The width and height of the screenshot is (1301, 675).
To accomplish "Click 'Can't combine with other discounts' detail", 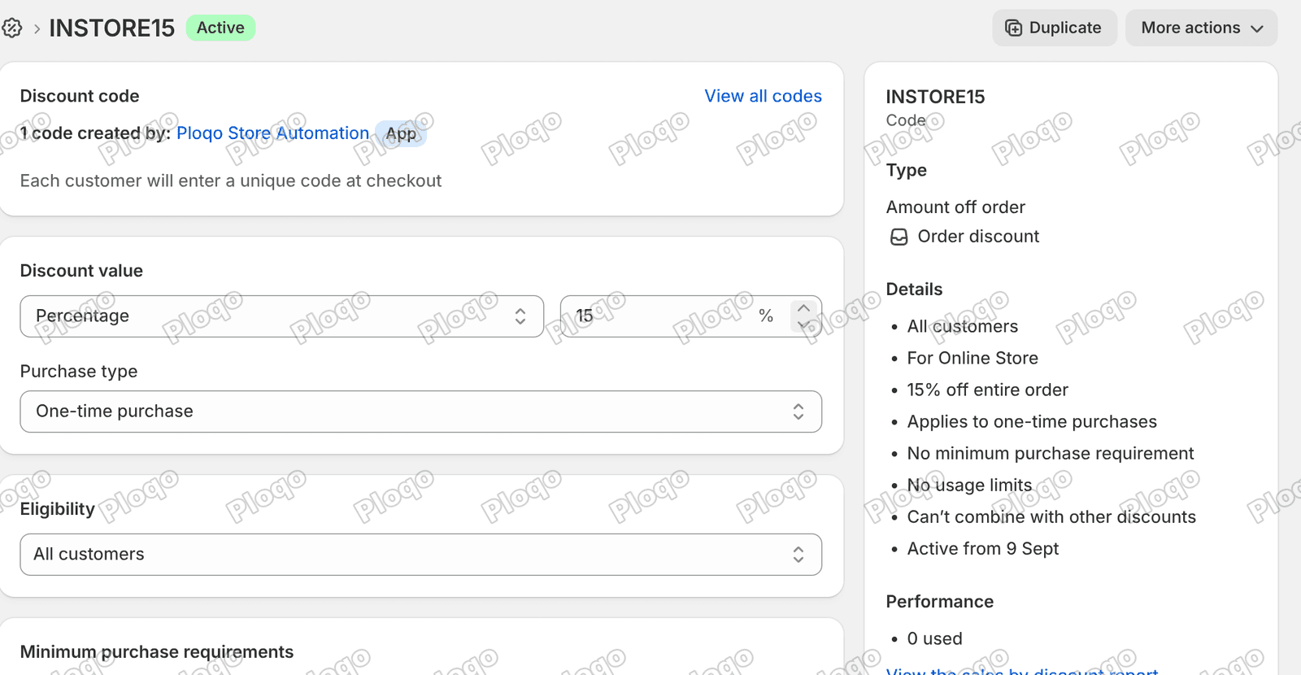I will click(1051, 516).
